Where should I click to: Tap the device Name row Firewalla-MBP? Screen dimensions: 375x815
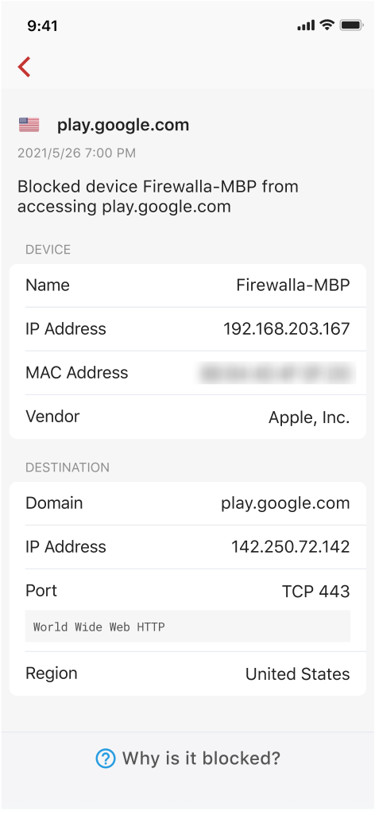point(187,285)
